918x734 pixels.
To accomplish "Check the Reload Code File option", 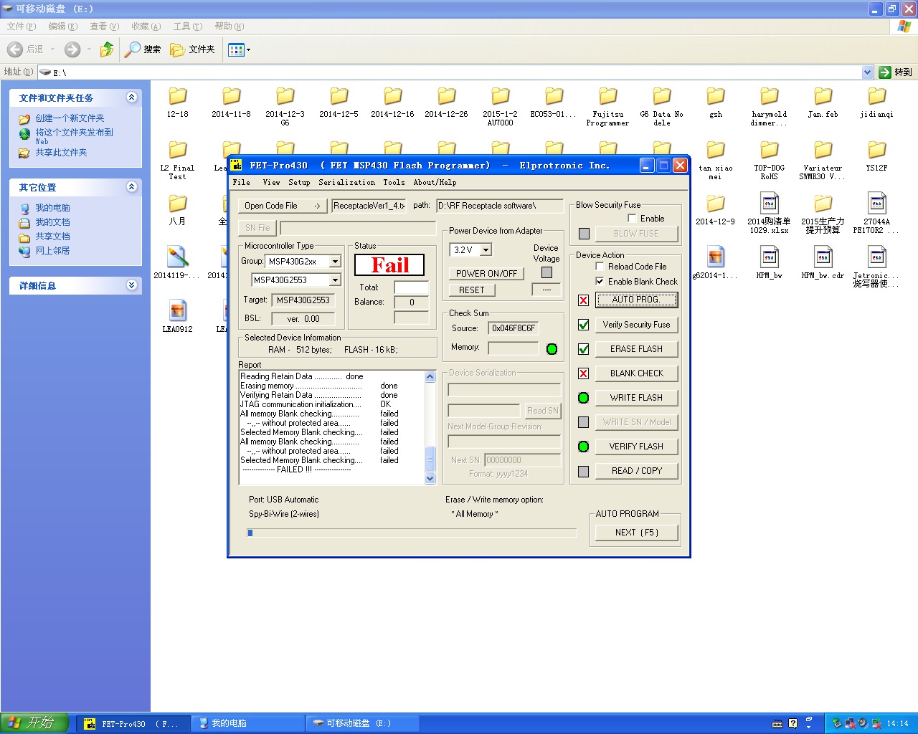I will (x=600, y=267).
